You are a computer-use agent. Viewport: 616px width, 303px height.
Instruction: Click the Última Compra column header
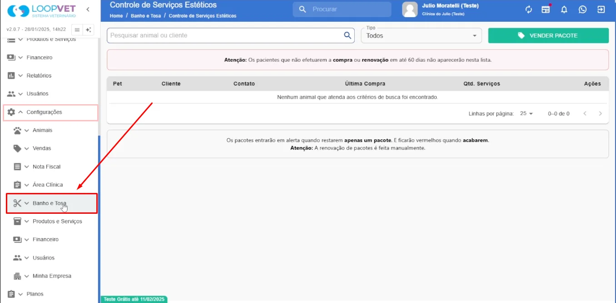point(365,84)
